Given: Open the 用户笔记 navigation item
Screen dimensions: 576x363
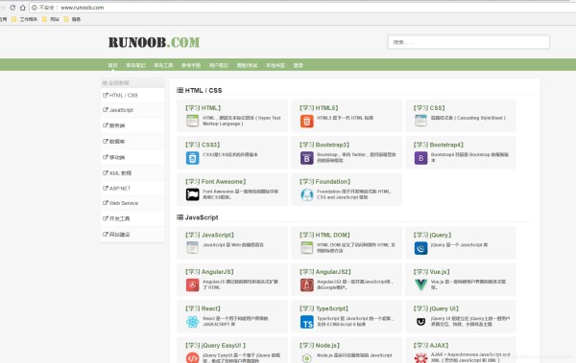Looking at the screenshot, I should [x=219, y=65].
